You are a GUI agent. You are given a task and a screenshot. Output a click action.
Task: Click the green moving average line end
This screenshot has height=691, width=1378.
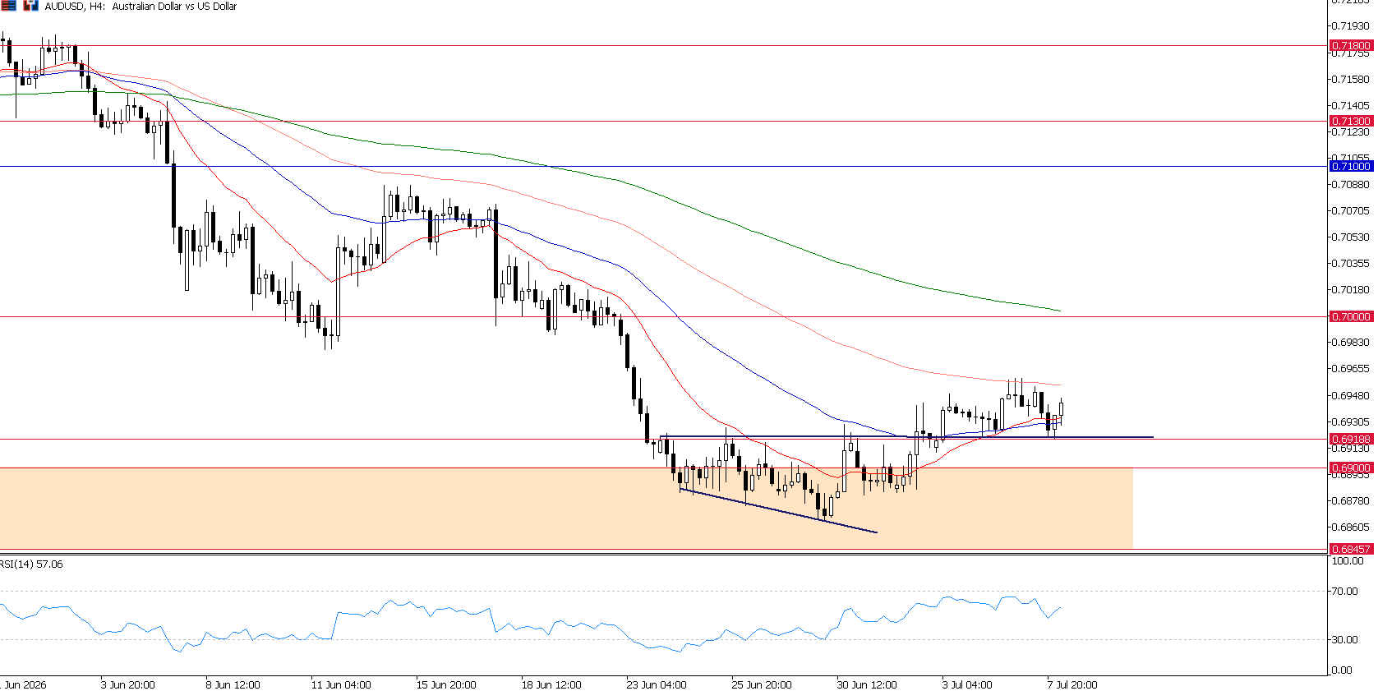[x=1058, y=311]
